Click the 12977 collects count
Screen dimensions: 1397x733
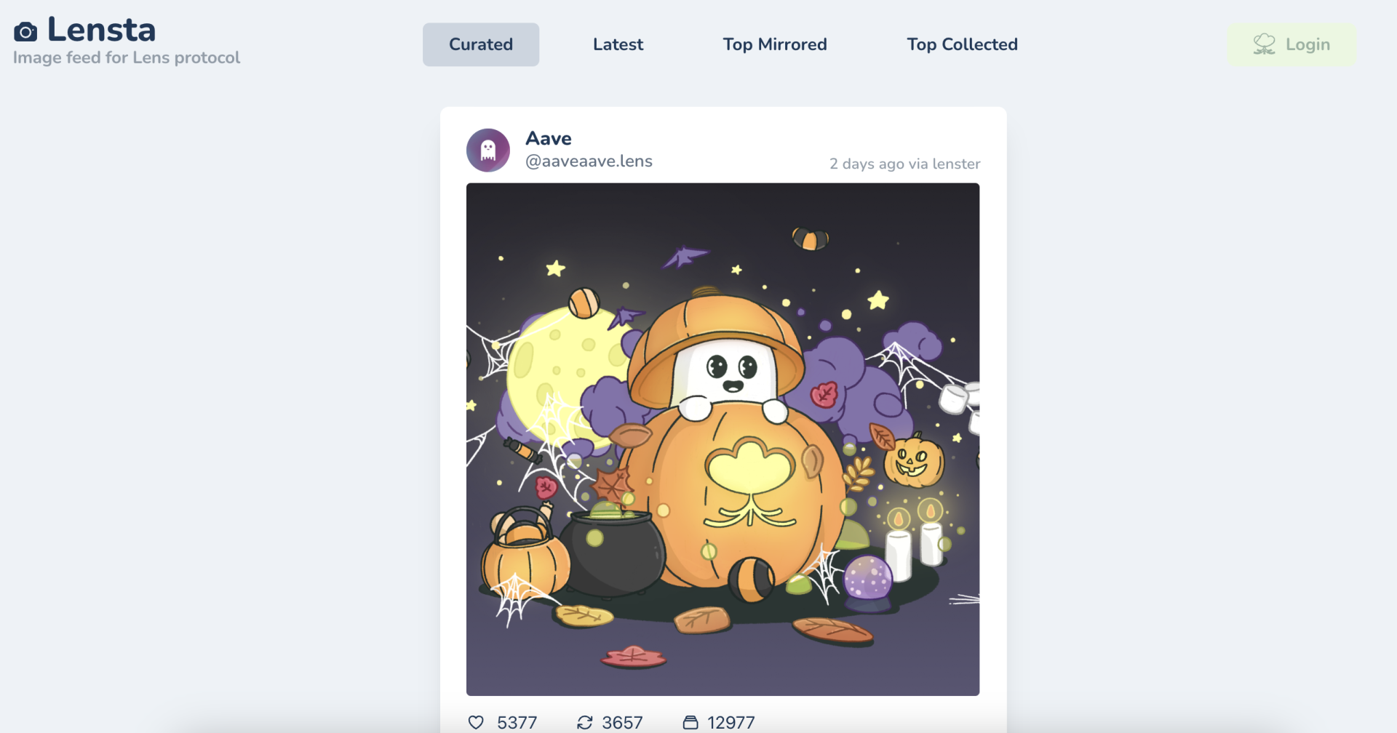(x=731, y=722)
